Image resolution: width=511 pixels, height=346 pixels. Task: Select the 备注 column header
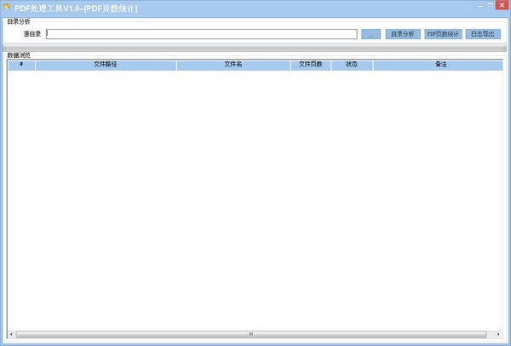437,65
